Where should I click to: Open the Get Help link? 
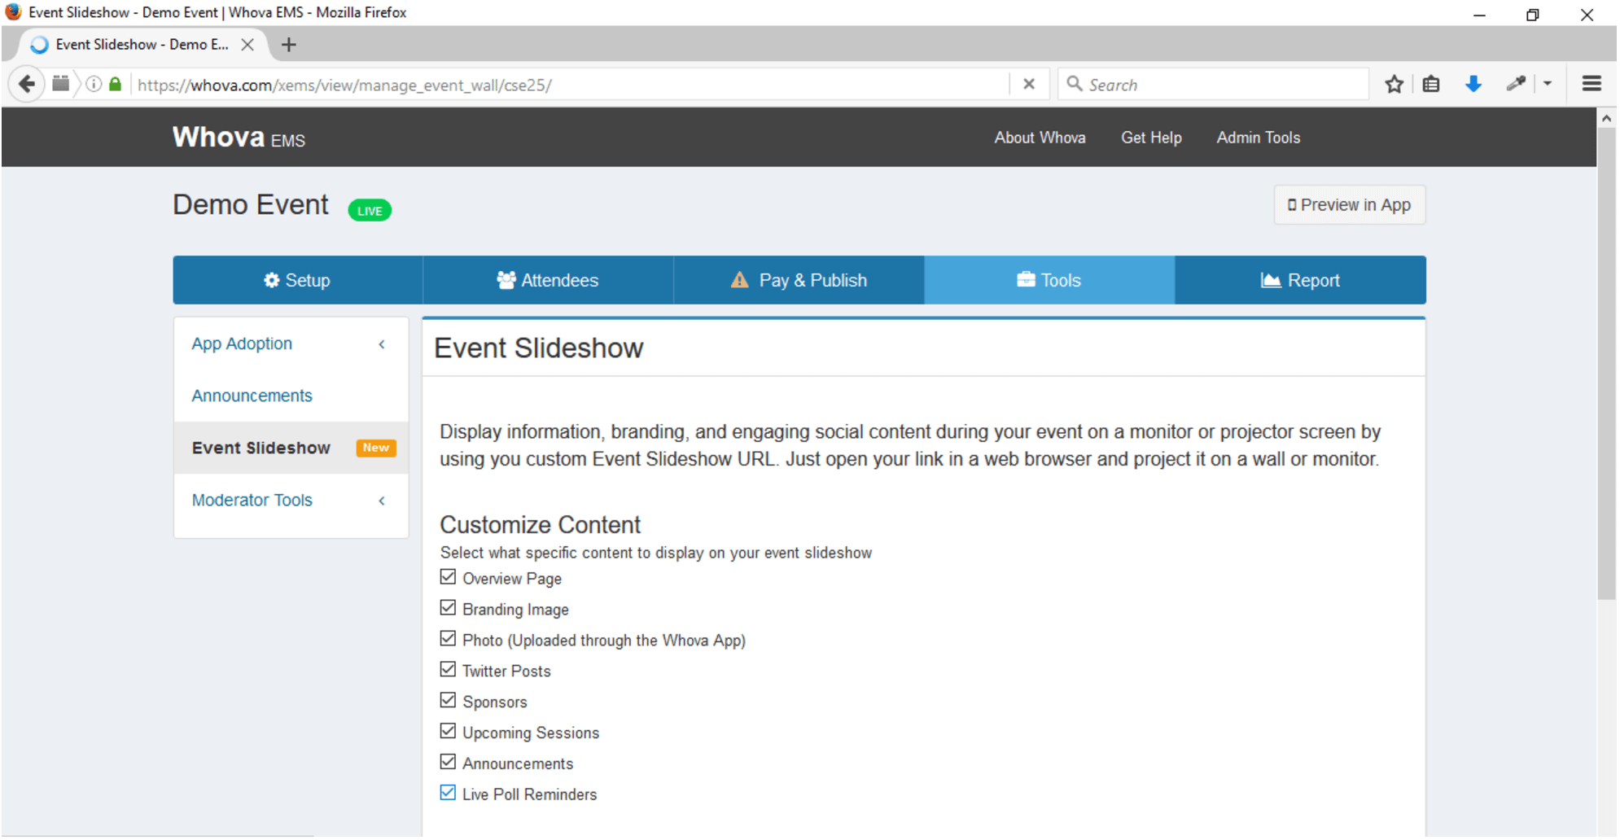tap(1150, 137)
